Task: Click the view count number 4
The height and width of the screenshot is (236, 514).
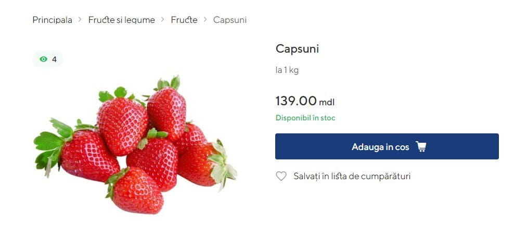Action: tap(54, 59)
